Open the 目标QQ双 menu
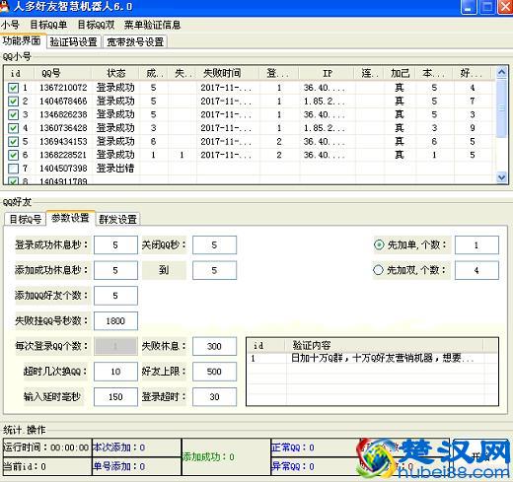Screen dimensions: 513x482 coord(96,25)
